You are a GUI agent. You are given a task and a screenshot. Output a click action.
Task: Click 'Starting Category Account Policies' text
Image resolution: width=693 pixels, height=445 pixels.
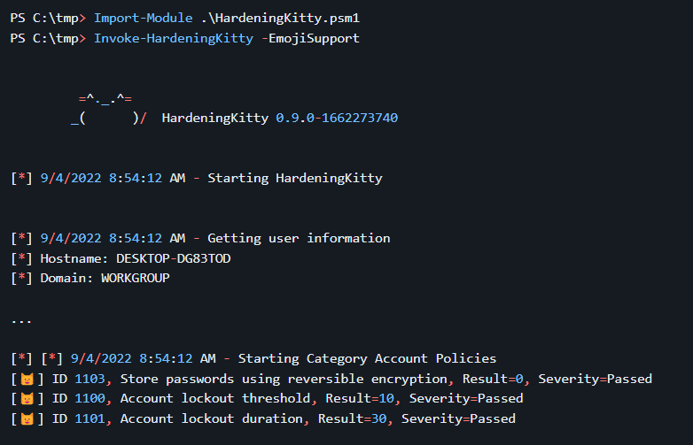click(367, 358)
